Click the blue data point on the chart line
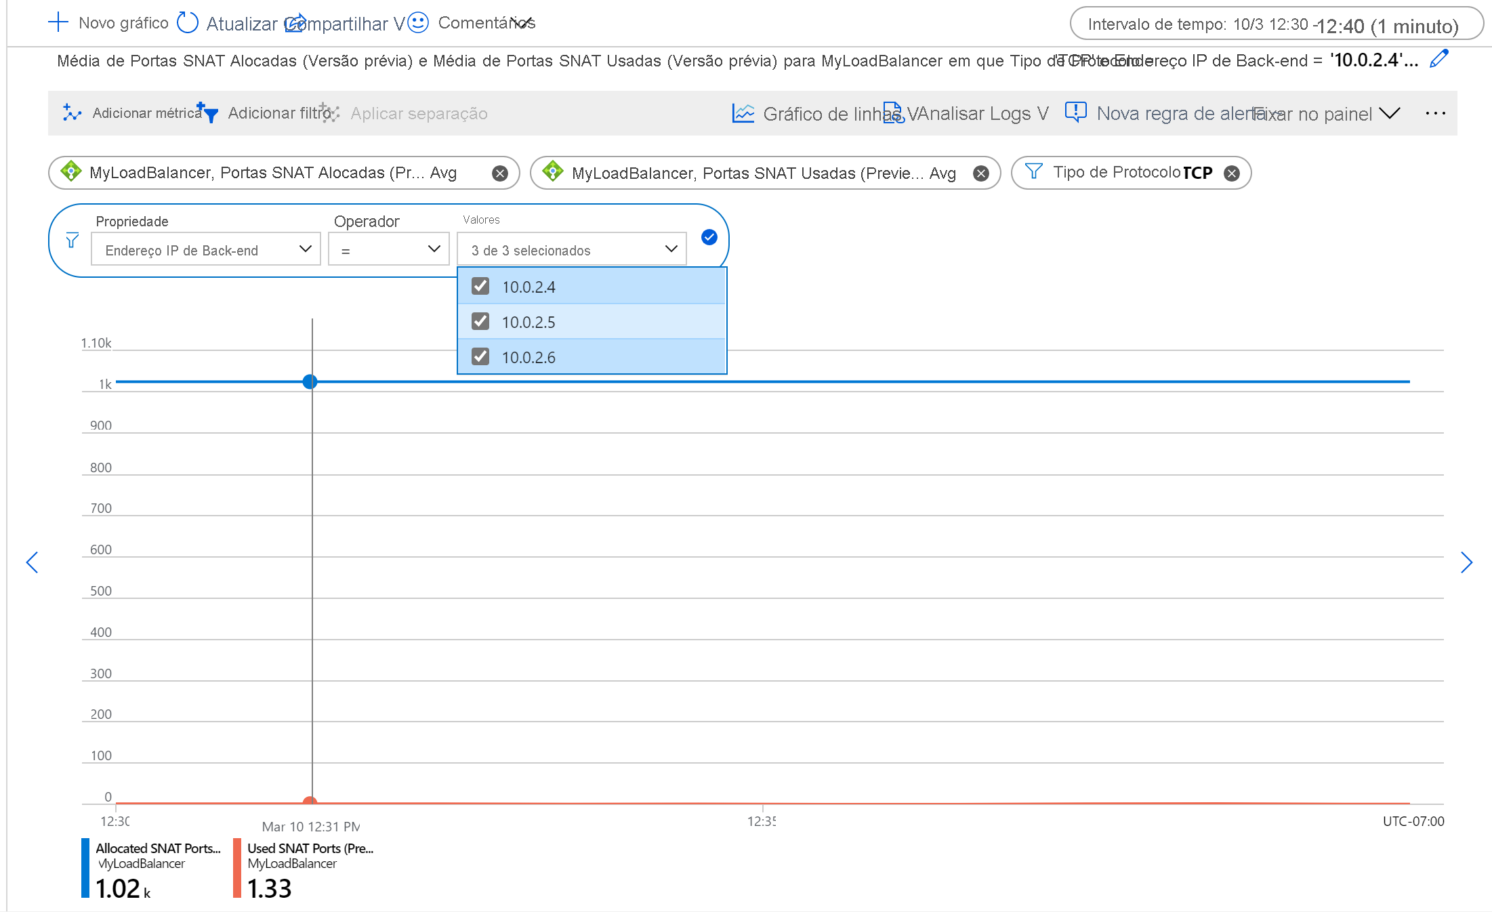1492x912 pixels. coord(310,381)
